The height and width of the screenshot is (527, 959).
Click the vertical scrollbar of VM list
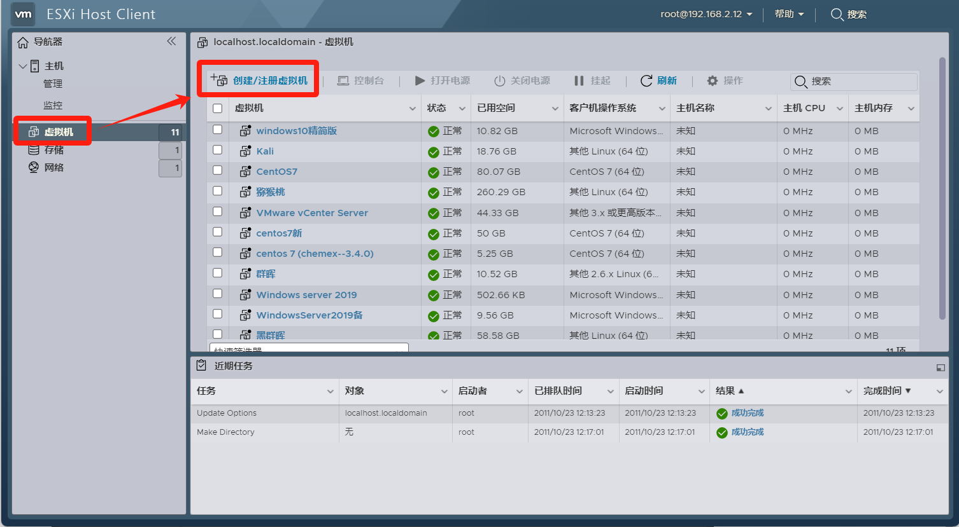click(942, 191)
